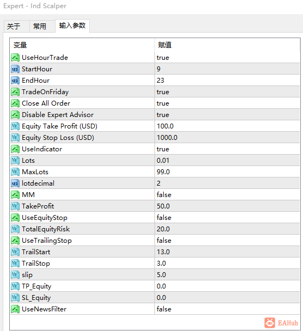Click the EndHour integer variable icon
This screenshot has width=303, height=331.
point(15,81)
